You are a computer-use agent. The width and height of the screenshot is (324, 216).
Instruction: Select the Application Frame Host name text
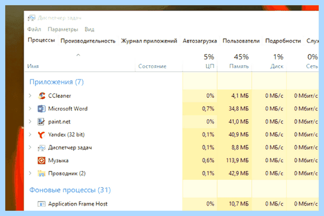(x=78, y=204)
